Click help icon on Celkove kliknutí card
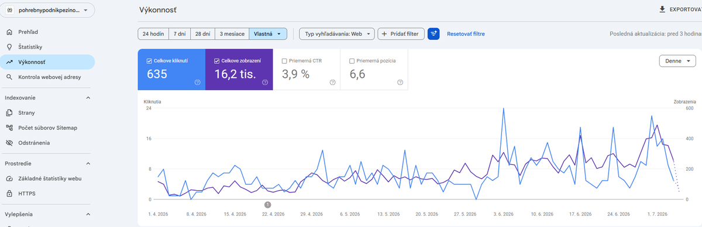Screen dimensions: 702x227 pyautogui.click(x=198, y=82)
